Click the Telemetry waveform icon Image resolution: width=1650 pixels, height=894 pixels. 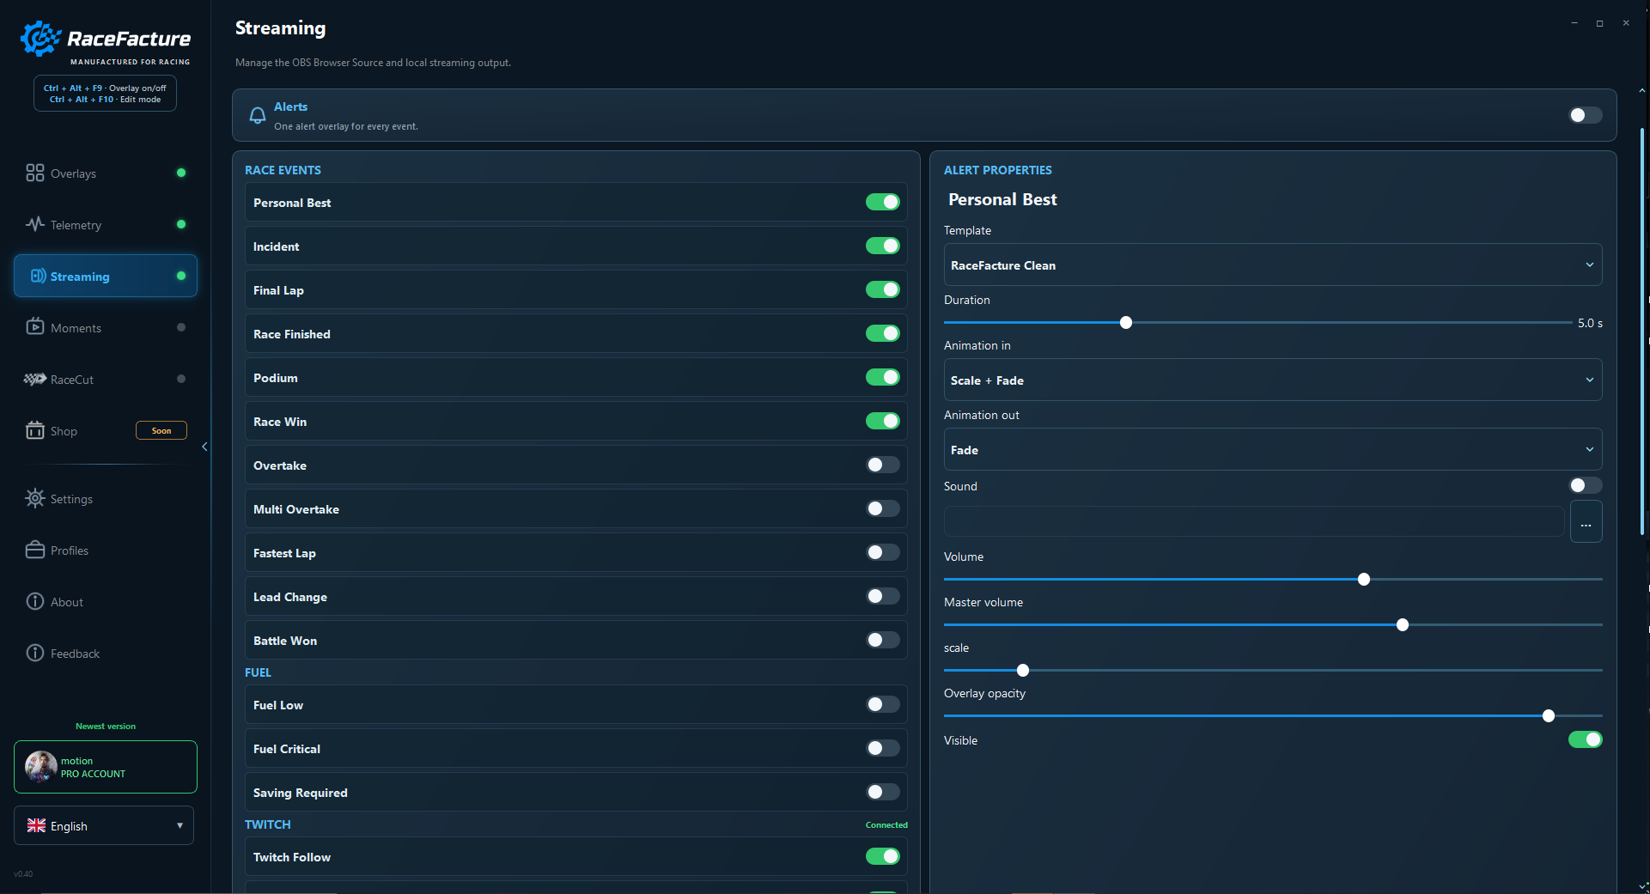34,224
